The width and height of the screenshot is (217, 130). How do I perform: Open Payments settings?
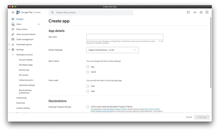(x=27, y=85)
